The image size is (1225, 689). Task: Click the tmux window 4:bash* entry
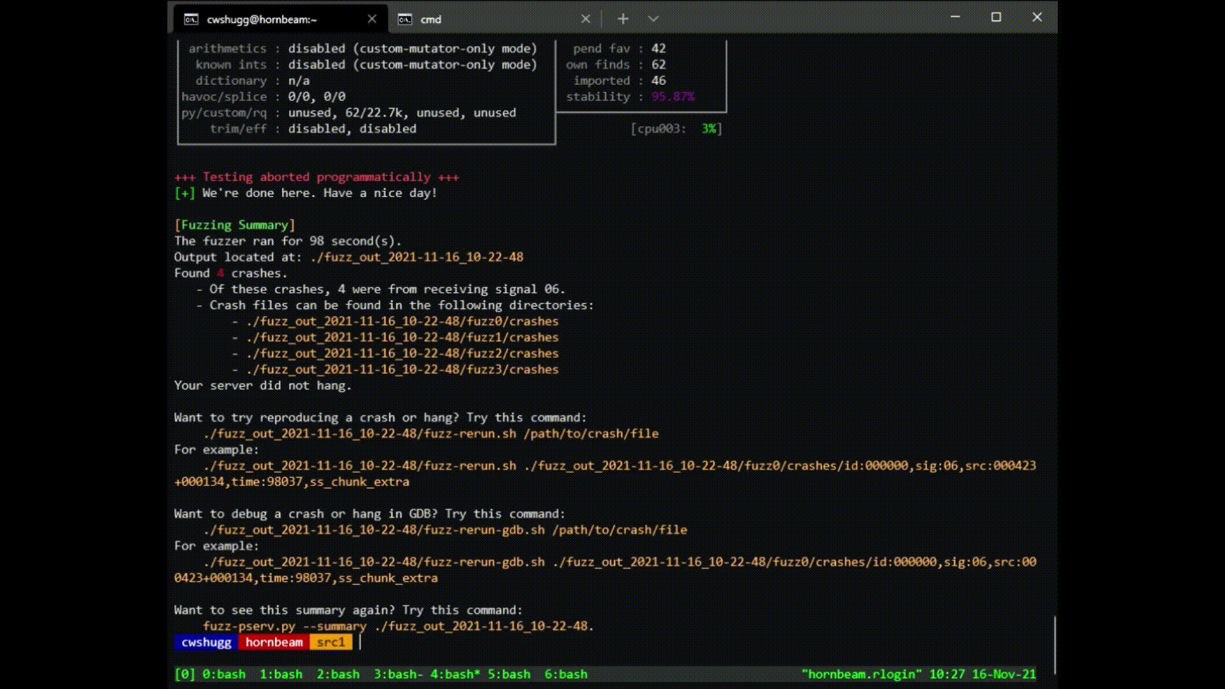coord(455,674)
